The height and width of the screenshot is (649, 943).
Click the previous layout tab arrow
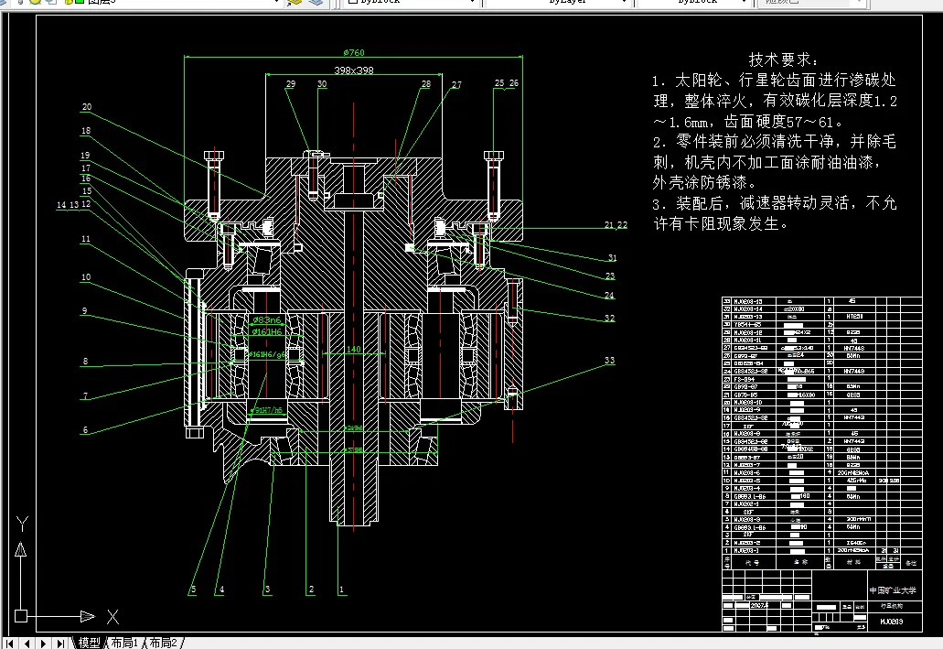point(27,644)
